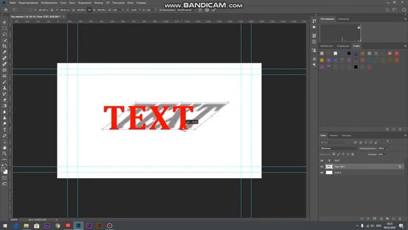Click the foreground color swatch

[x=3, y=170]
